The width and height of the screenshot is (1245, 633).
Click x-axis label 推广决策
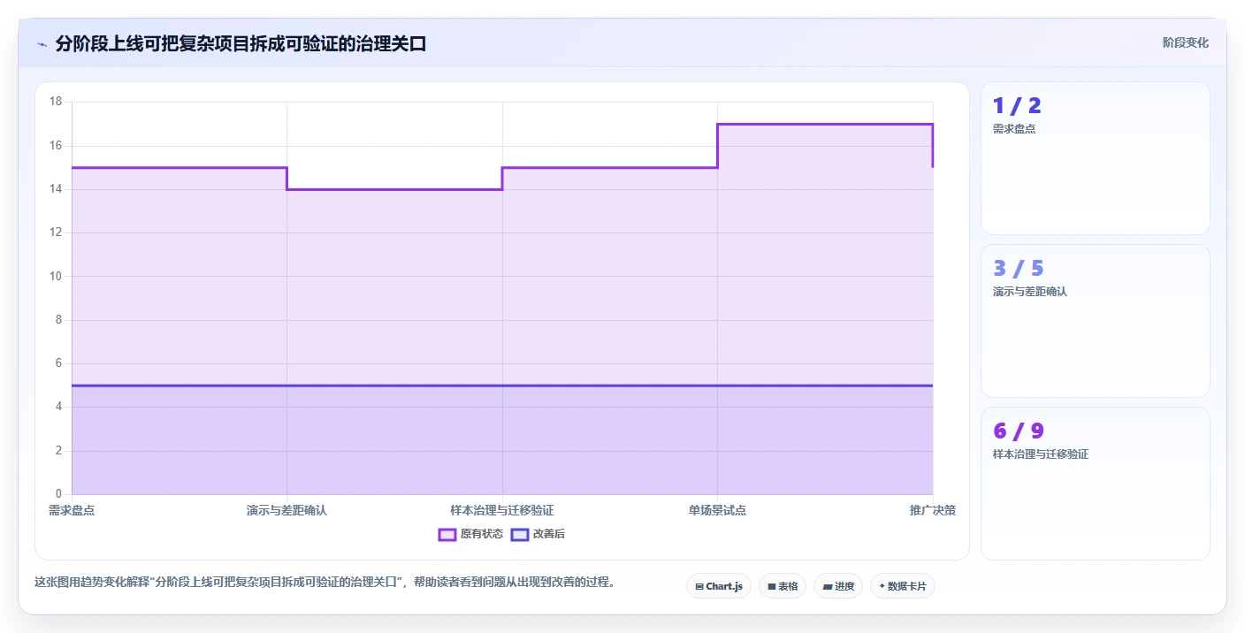pyautogui.click(x=933, y=510)
